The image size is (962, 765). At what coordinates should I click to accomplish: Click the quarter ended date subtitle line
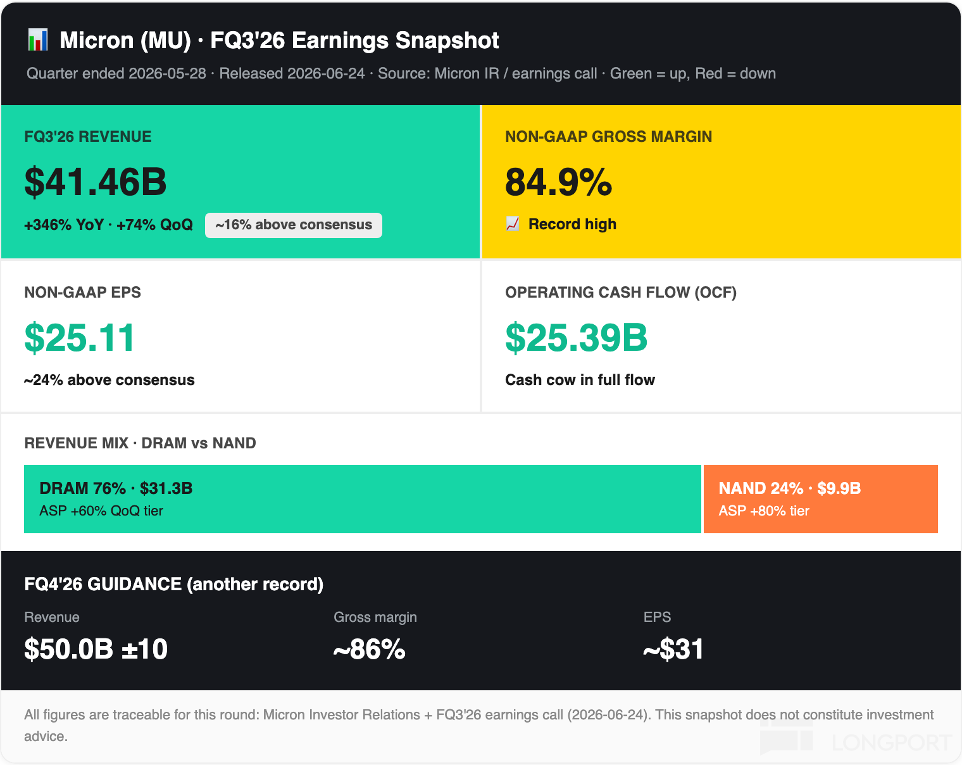pyautogui.click(x=401, y=73)
